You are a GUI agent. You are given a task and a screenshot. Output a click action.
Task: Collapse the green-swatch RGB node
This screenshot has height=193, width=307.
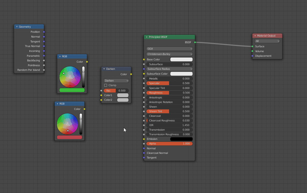[x=60, y=56]
